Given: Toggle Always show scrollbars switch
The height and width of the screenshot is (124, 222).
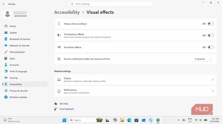Looking at the screenshot, I should point(211,24).
